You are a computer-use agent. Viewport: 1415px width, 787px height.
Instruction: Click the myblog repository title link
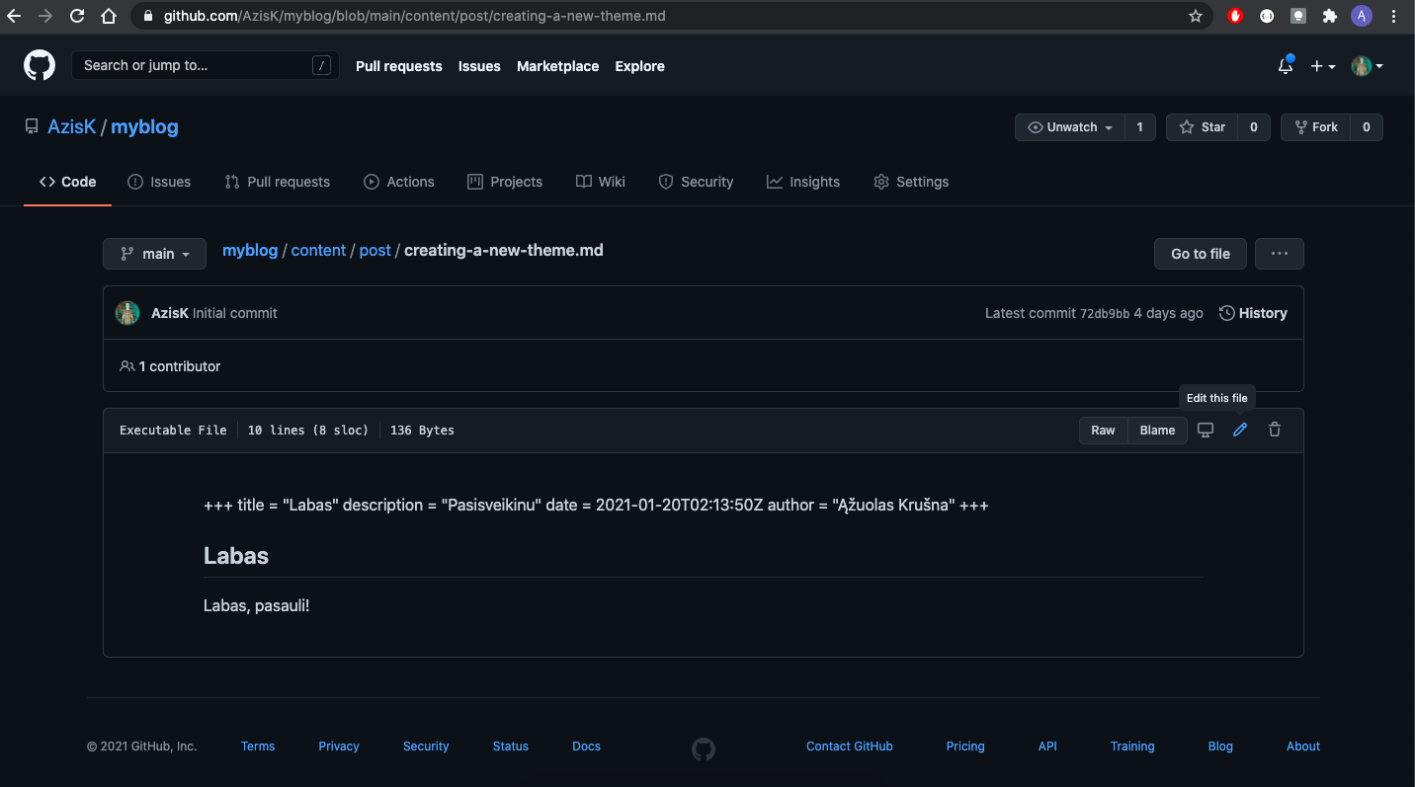tap(144, 126)
